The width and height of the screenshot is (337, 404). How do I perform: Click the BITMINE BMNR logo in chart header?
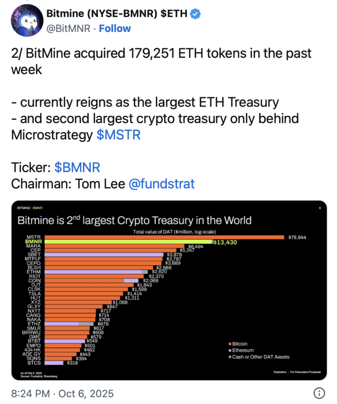30,208
